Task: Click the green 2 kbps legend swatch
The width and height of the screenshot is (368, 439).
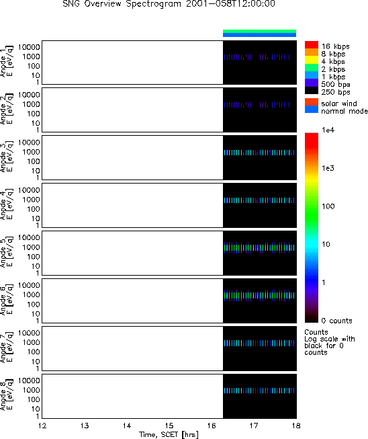Action: 312,67
